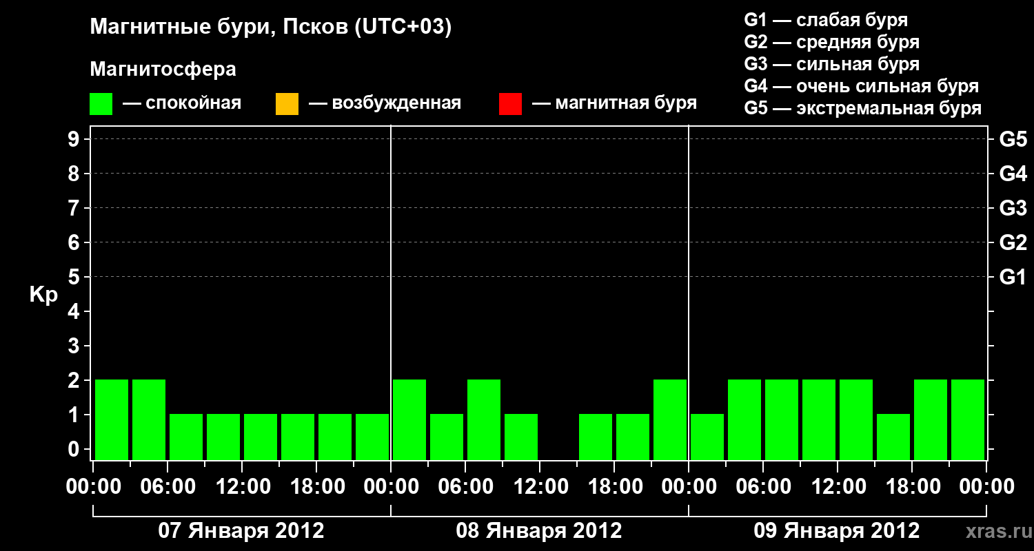
Task: Click the 'Kp' axis title
Action: (43, 295)
